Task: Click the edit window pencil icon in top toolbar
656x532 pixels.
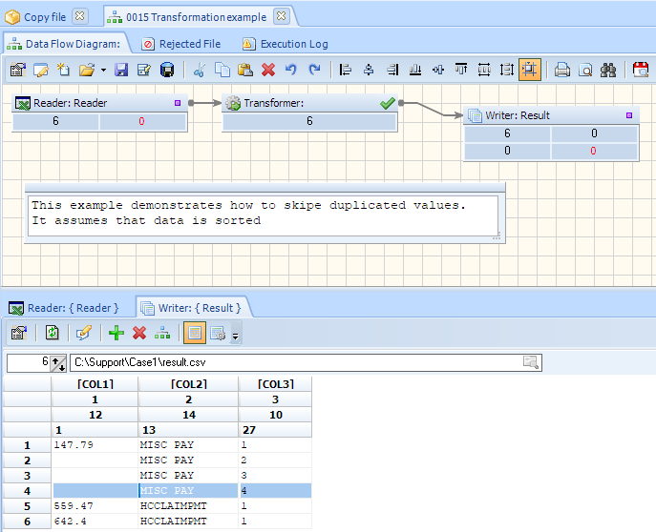Action: tap(40, 70)
